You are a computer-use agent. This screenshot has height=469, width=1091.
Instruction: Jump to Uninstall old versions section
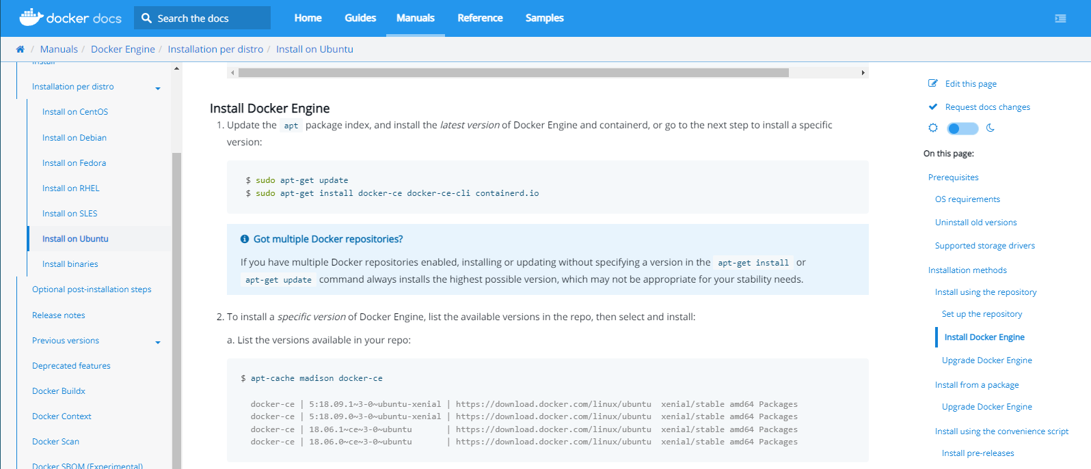[976, 223]
